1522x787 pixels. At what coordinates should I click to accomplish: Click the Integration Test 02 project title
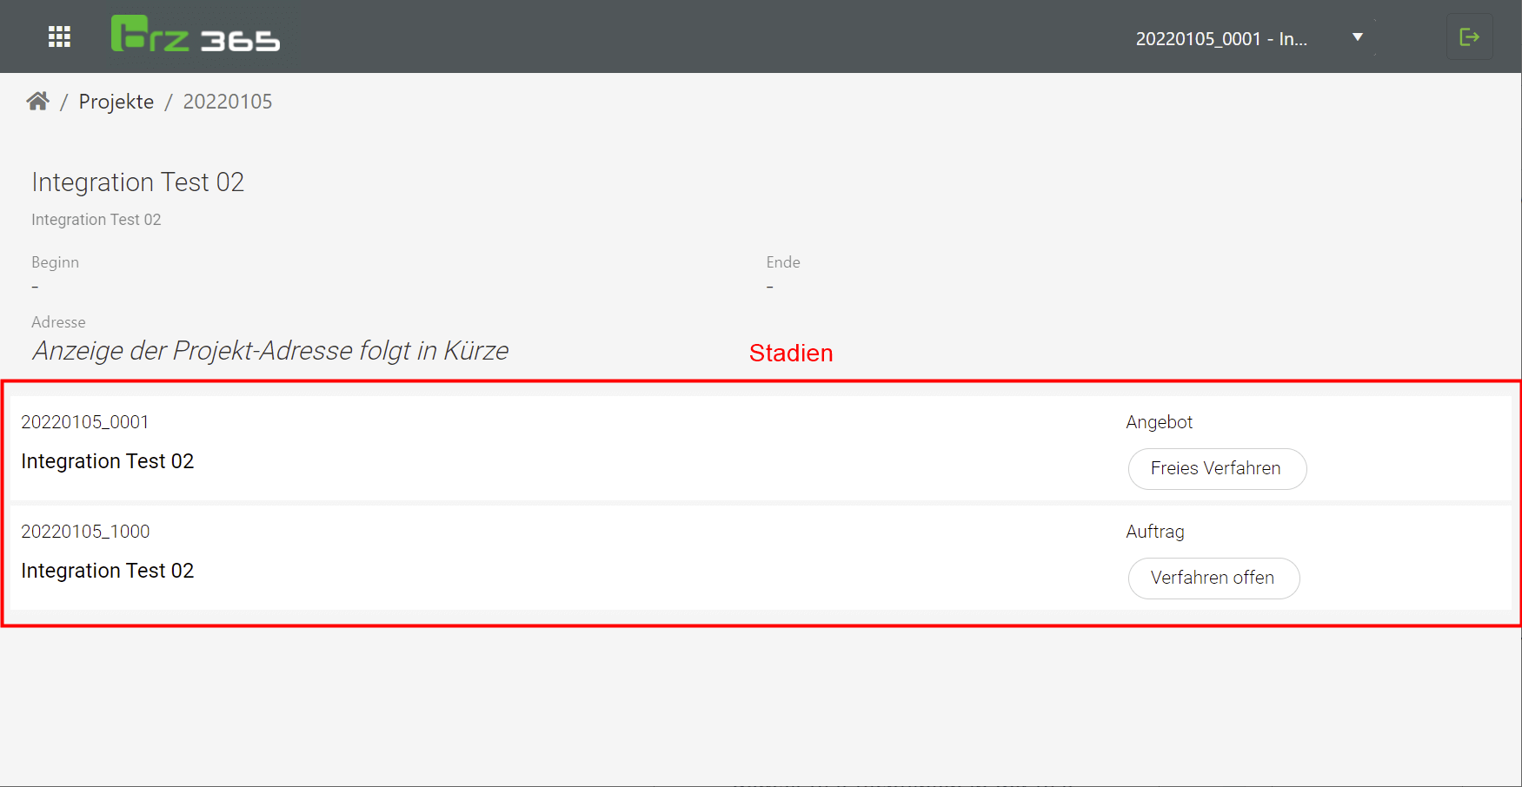[137, 182]
